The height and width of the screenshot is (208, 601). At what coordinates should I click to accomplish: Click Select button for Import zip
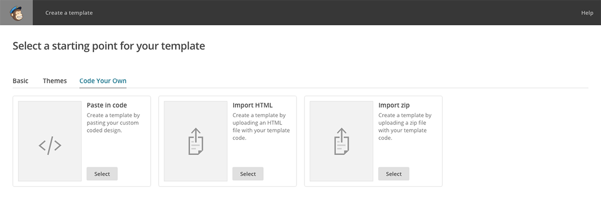(394, 174)
